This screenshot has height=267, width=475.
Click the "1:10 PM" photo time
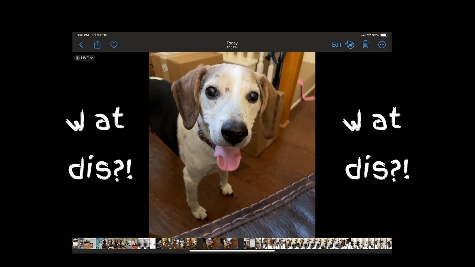point(232,47)
